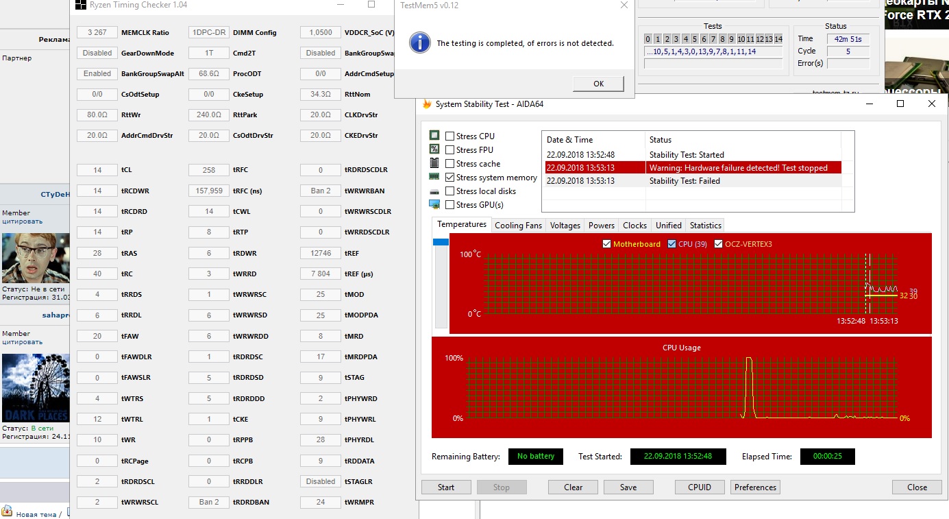This screenshot has height=519, width=949.
Task: Click the Date & Time column header
Action: [x=593, y=140]
